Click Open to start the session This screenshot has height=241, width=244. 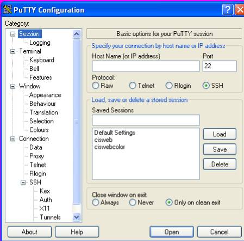point(172,232)
